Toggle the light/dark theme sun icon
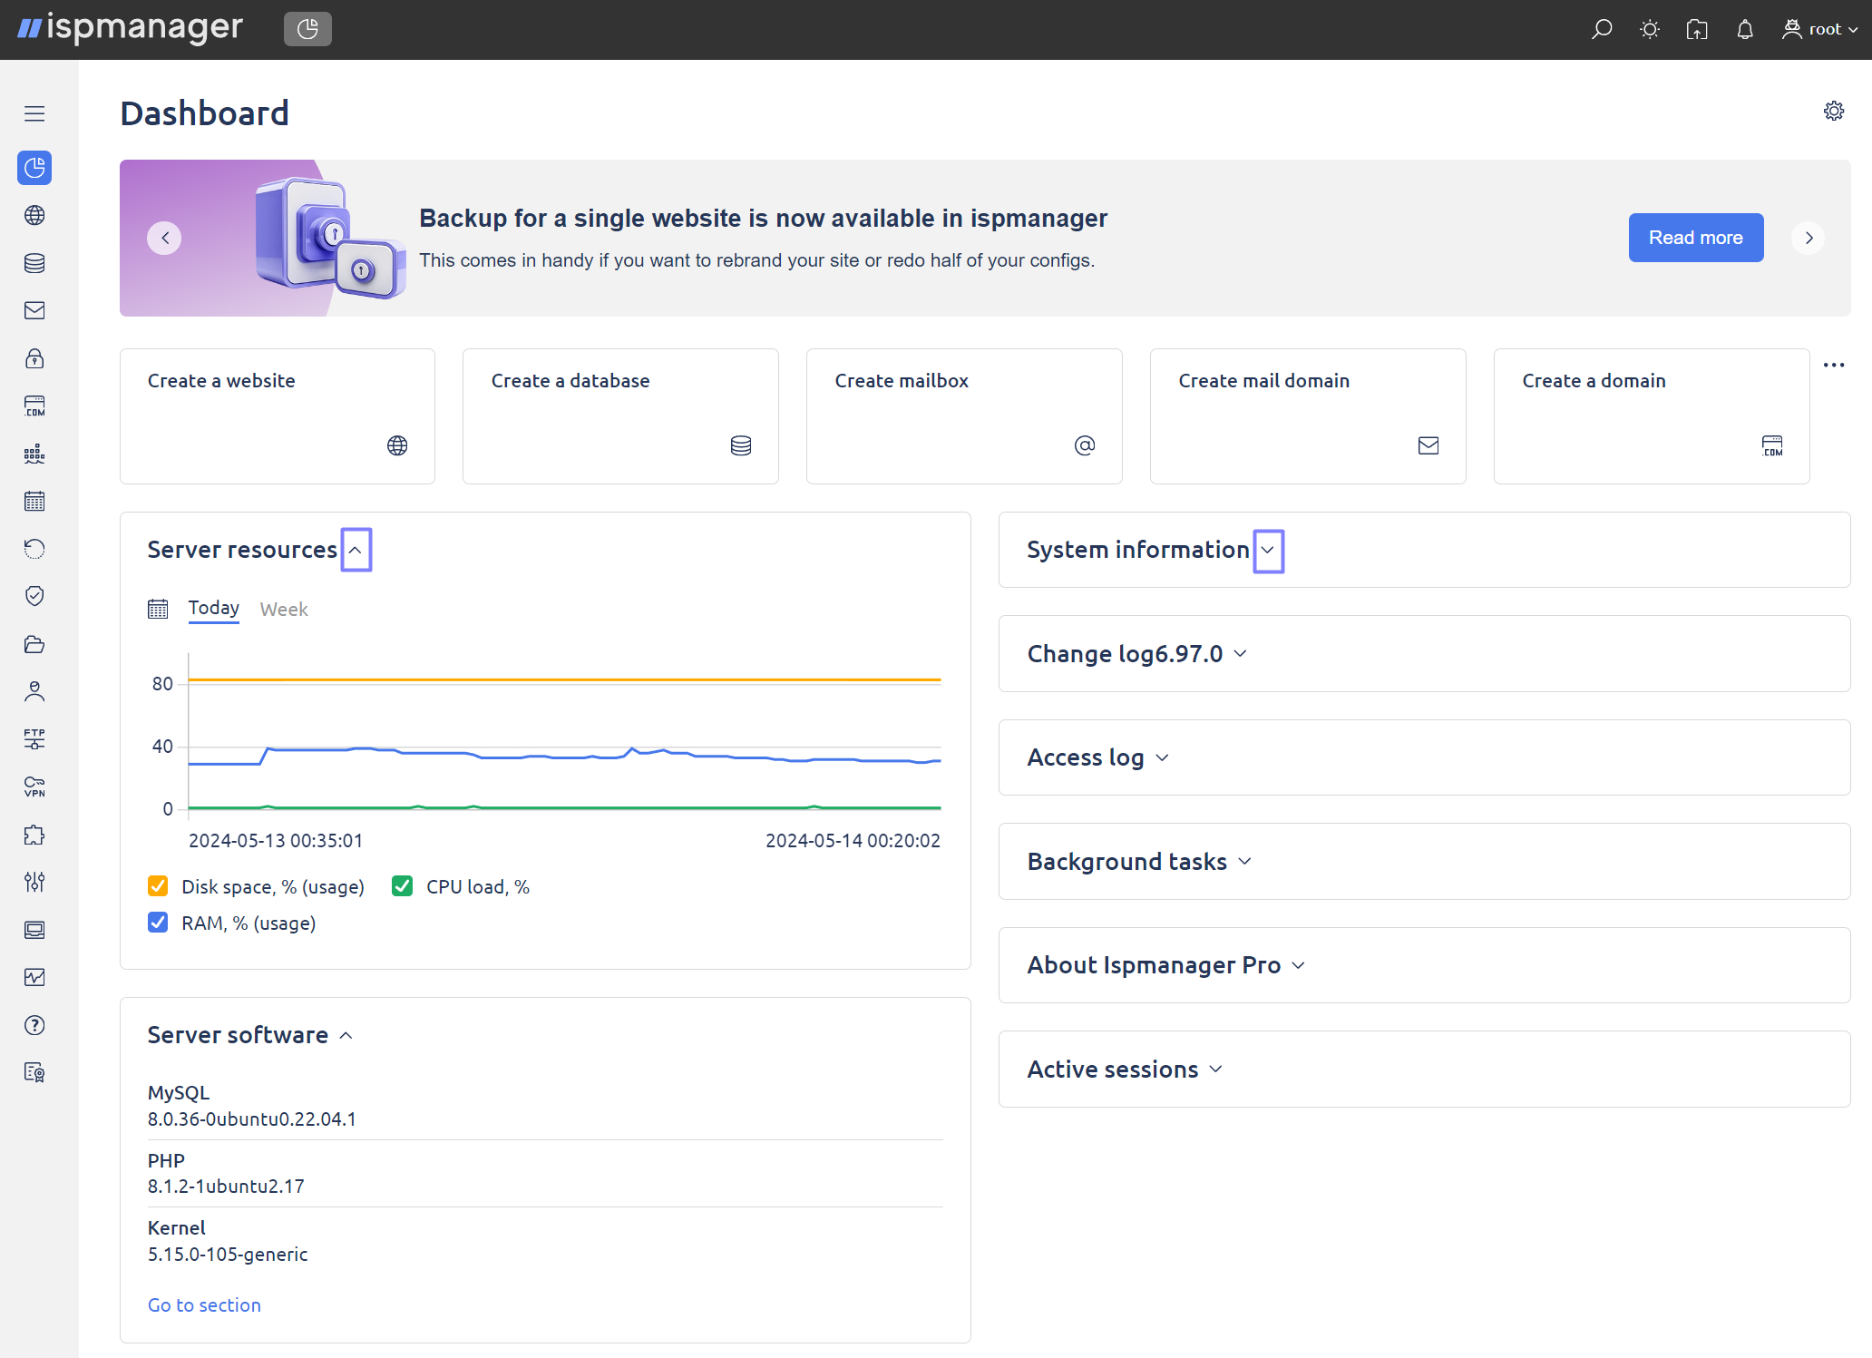 [x=1650, y=29]
